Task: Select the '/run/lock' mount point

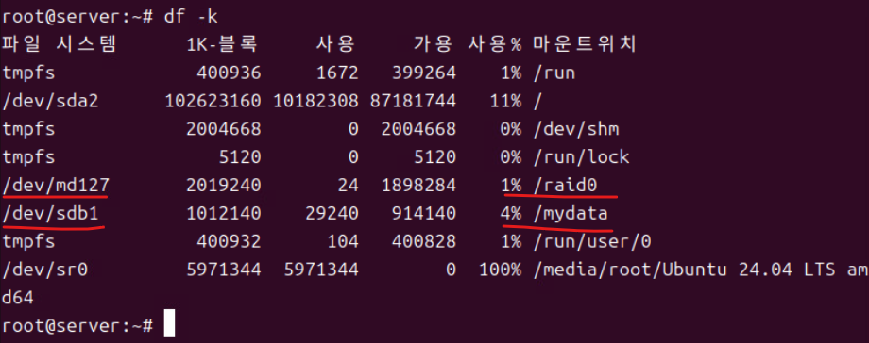Action: click(x=581, y=157)
